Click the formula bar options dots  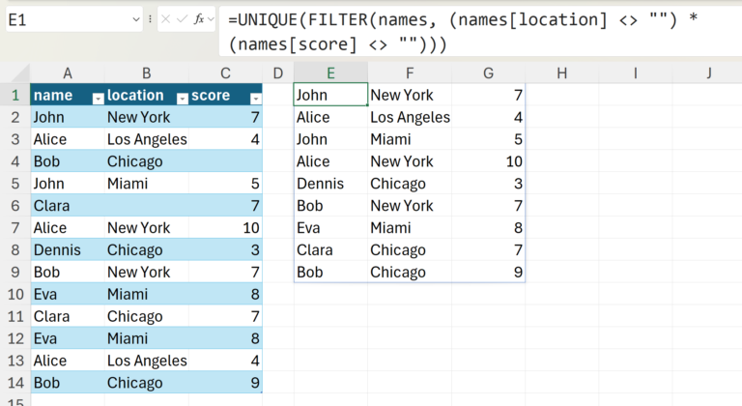[150, 19]
